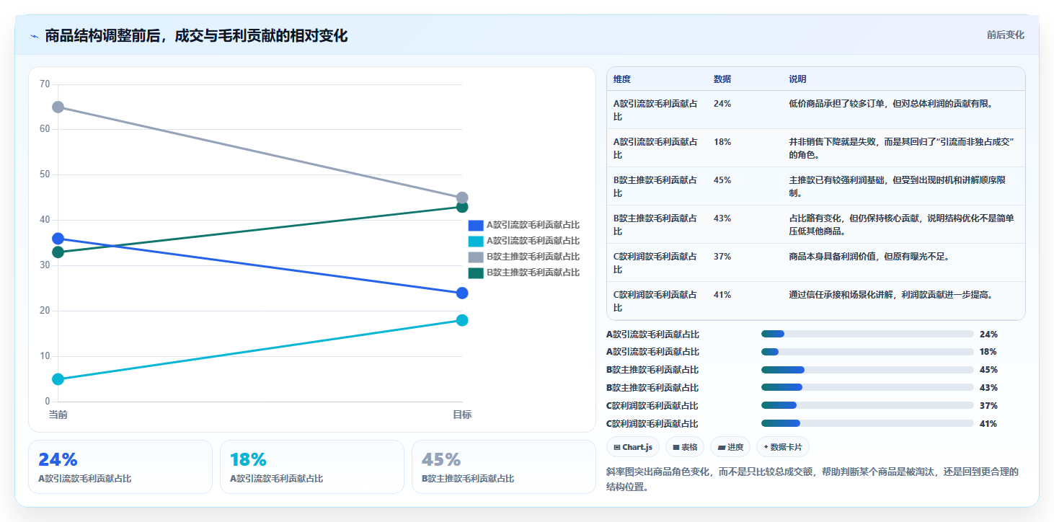The image size is (1054, 522).
Task: Click description starting '低价商品承担了较多订单'
Action: 891,104
